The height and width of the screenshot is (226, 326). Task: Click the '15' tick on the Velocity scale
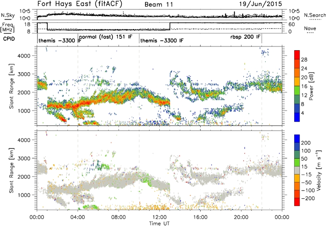point(304,167)
